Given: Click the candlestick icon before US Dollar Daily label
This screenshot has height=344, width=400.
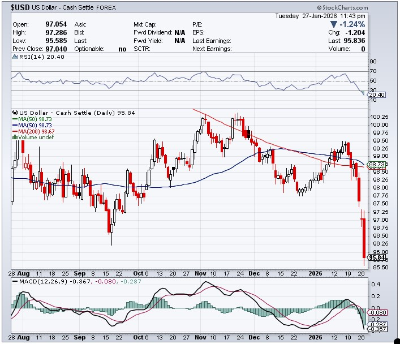Looking at the screenshot, I should pyautogui.click(x=15, y=113).
